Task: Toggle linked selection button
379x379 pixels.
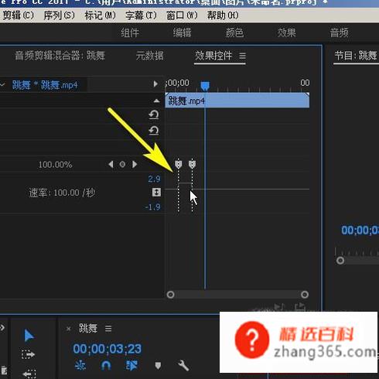Action: [x=131, y=366]
